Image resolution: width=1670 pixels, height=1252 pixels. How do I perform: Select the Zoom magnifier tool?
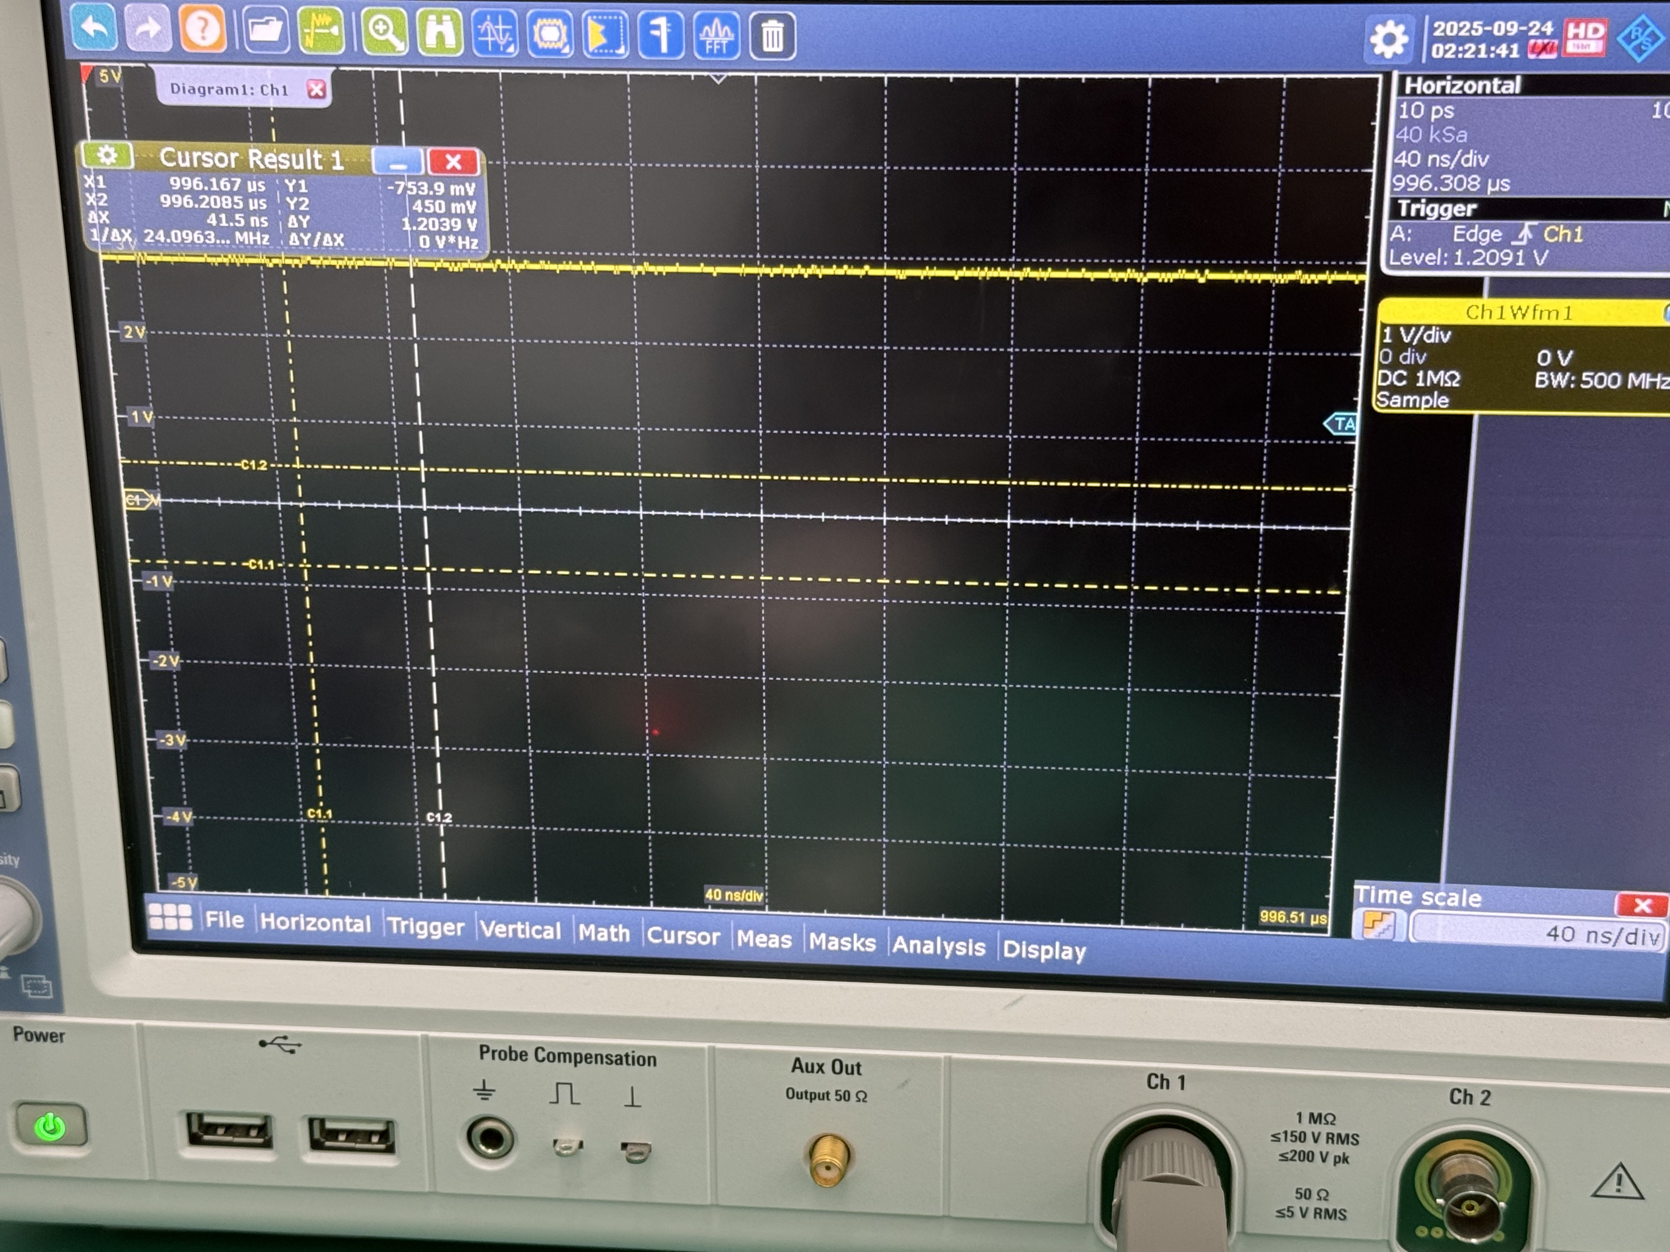click(384, 32)
